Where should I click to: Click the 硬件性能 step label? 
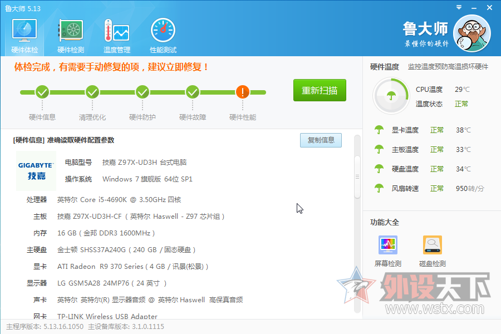point(243,117)
